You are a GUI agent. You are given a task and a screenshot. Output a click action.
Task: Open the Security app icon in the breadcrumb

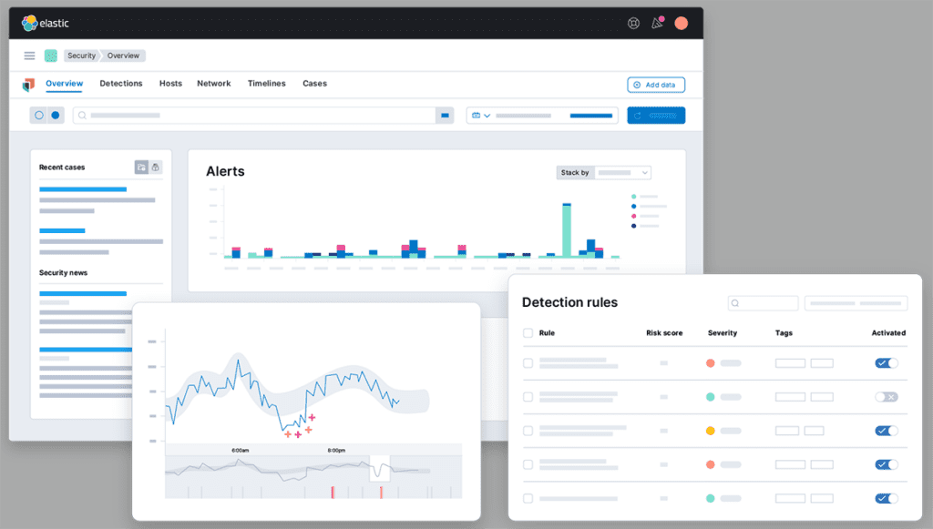(51, 56)
